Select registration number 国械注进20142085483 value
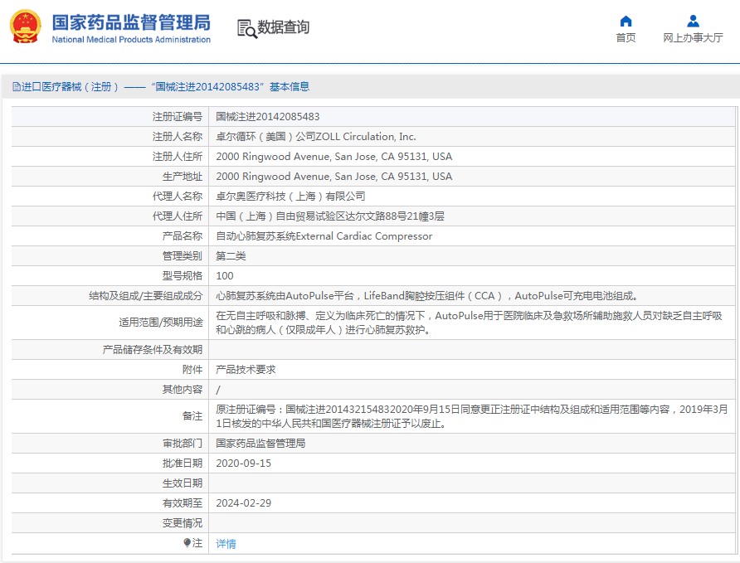Image resolution: width=740 pixels, height=563 pixels. click(x=268, y=116)
